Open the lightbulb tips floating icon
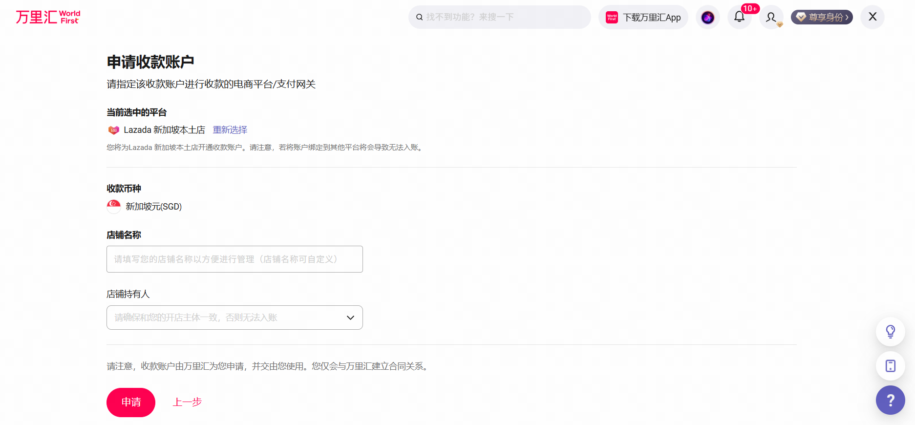Image resolution: width=915 pixels, height=425 pixels. 891,332
